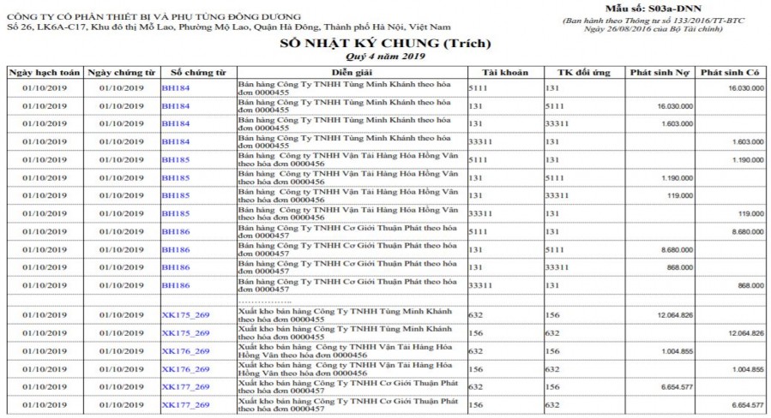Click the 'Ngày chứng từ' column header

pos(121,73)
